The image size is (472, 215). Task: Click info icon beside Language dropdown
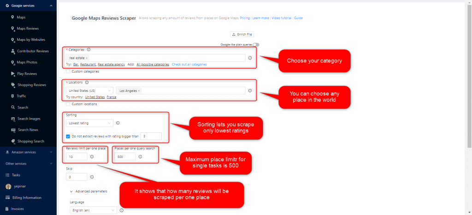click(x=121, y=210)
